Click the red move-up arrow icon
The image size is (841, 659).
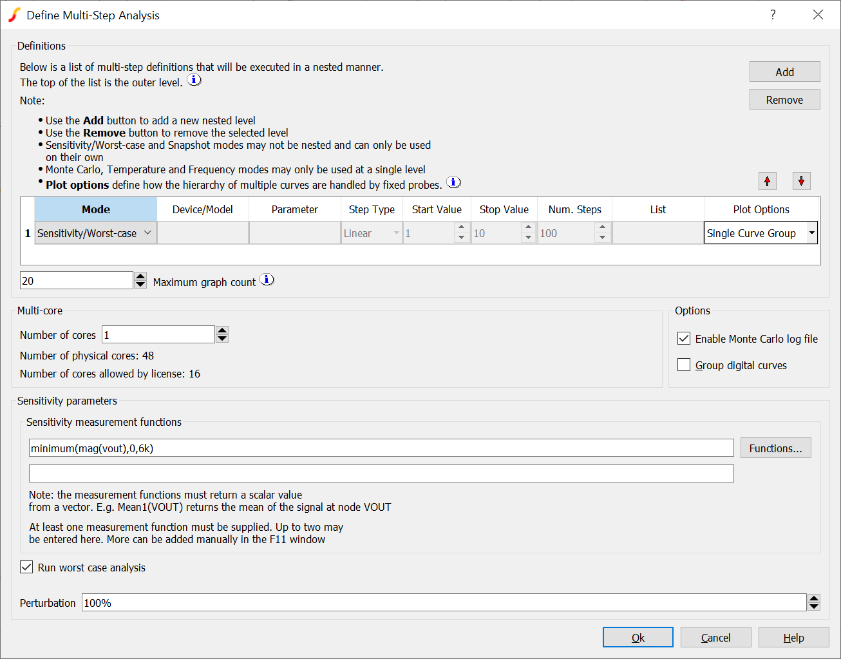[x=767, y=181]
